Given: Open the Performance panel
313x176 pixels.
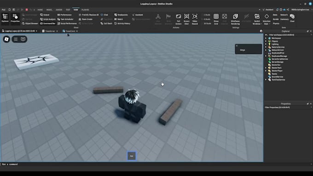Looking at the screenshot, I should tap(64, 15).
